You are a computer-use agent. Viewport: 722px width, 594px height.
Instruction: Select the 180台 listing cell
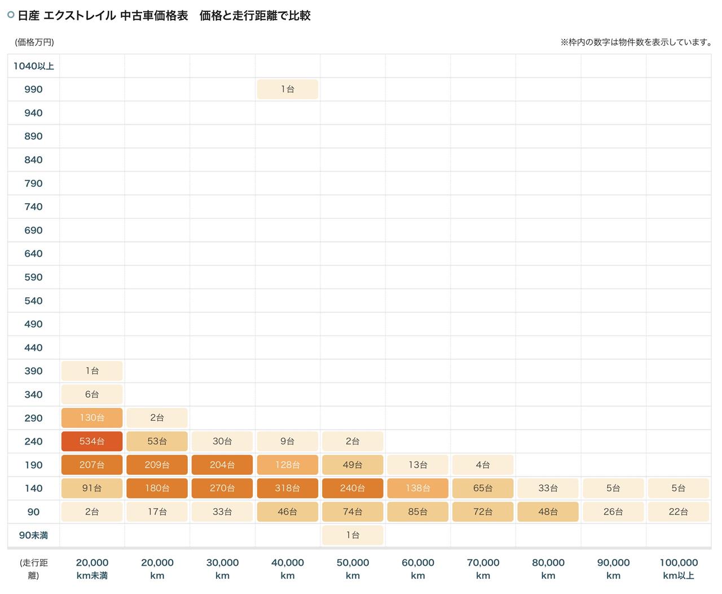click(x=157, y=489)
